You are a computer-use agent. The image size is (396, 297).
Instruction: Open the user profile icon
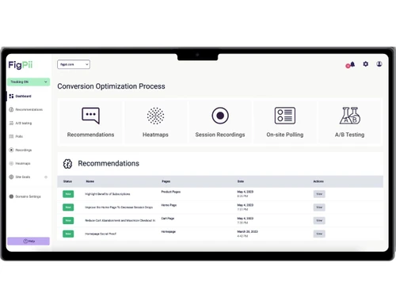point(379,64)
